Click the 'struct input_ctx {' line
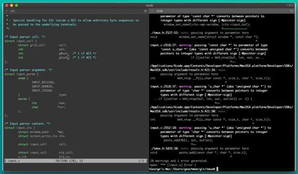Viewport: 298px width, 174px height. 20,128
